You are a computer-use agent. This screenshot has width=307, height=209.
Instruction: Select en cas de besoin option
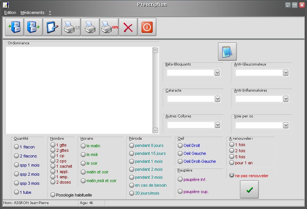[148, 185]
